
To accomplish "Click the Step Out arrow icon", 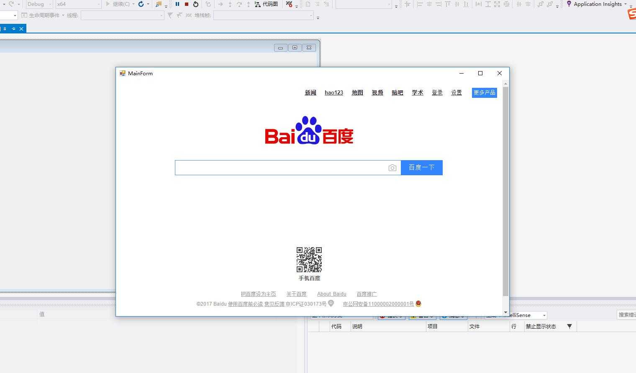I will tap(249, 4).
